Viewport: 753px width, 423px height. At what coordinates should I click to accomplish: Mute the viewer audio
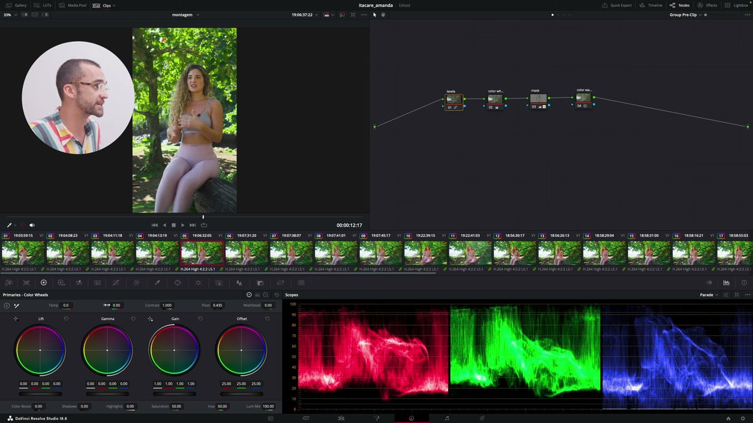pyautogui.click(x=32, y=225)
